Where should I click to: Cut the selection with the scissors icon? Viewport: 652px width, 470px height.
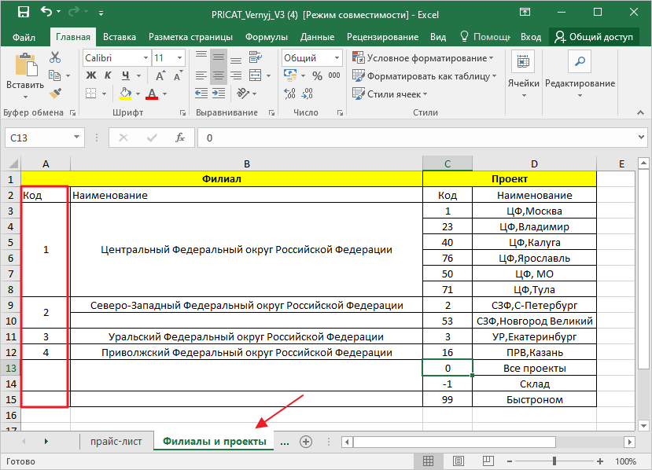coord(55,57)
